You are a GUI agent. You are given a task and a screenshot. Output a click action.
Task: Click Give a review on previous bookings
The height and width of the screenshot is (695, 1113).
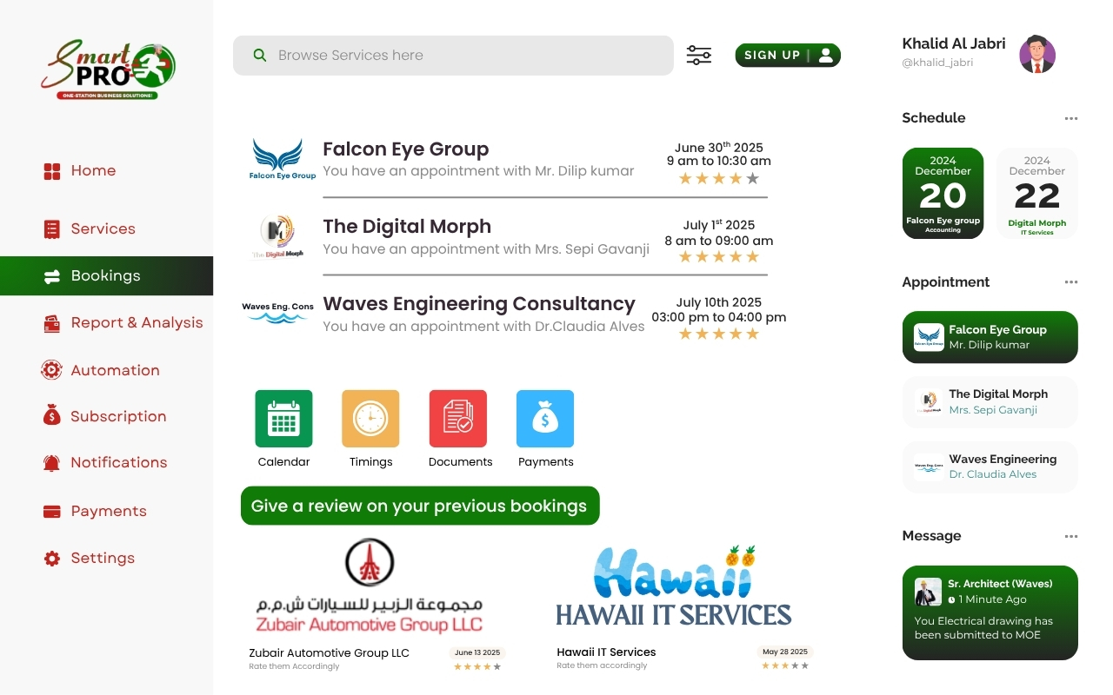(x=420, y=506)
